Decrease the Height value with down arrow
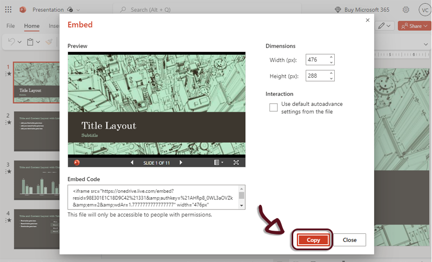This screenshot has height=262, width=432. coord(331,79)
